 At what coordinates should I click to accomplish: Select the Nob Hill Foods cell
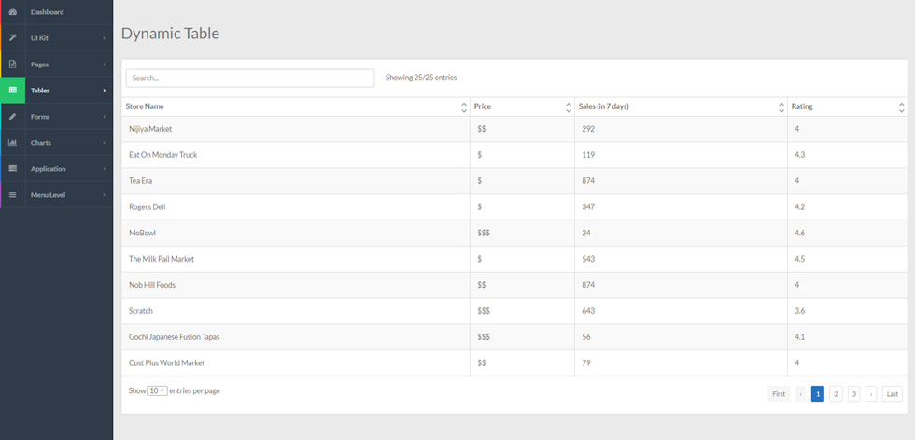(152, 285)
